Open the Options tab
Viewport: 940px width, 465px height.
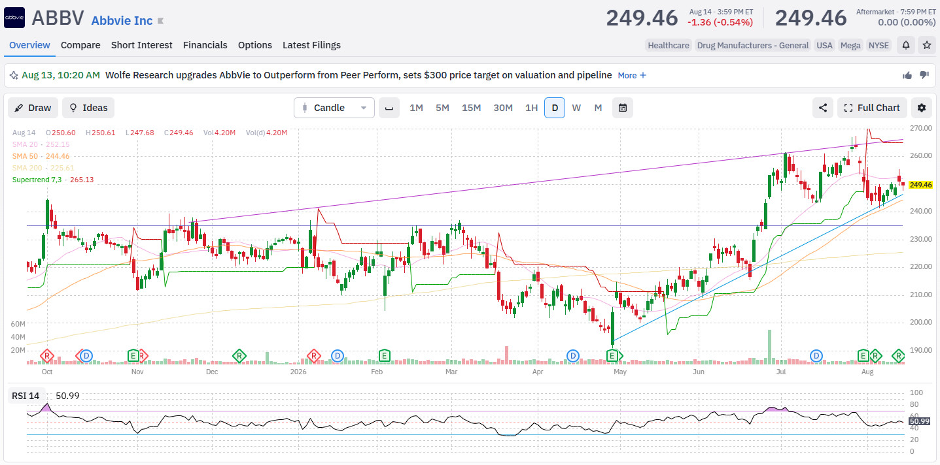coord(255,45)
